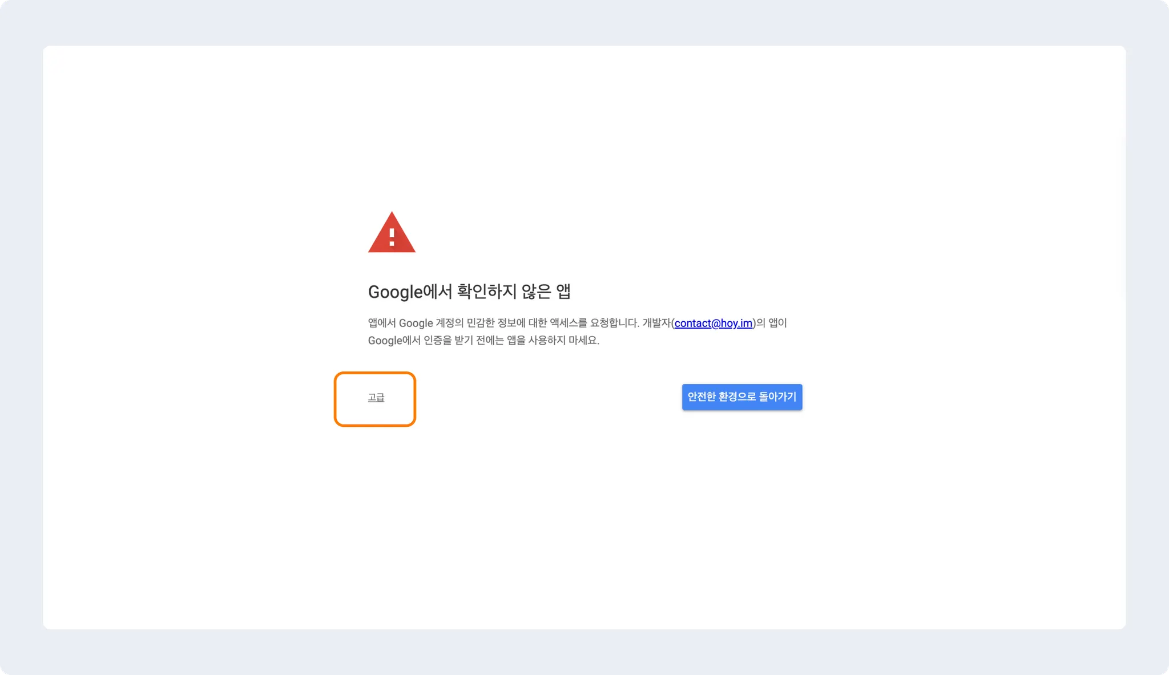1169x675 pixels.
Task: Click the first line of warning description text
Action: (x=577, y=323)
